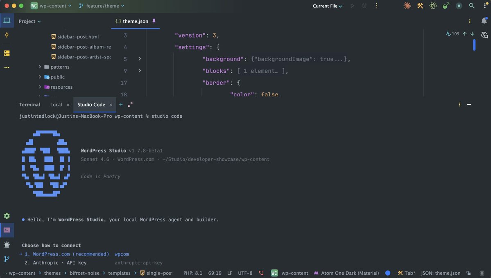Select sidebar-post-artist-spc file in tree

click(81, 56)
